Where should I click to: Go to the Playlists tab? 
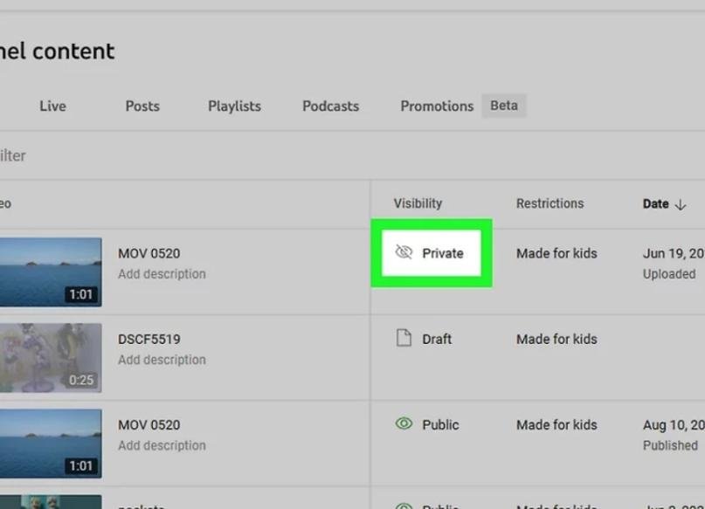(234, 106)
